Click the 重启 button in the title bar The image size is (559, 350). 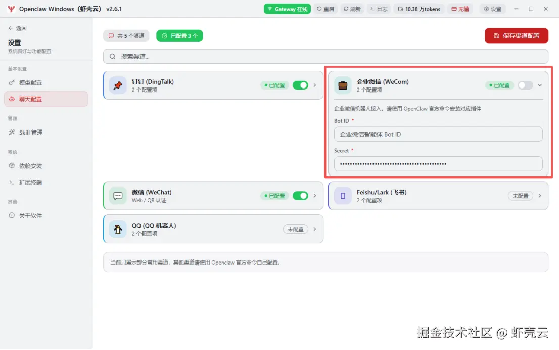[x=325, y=9]
